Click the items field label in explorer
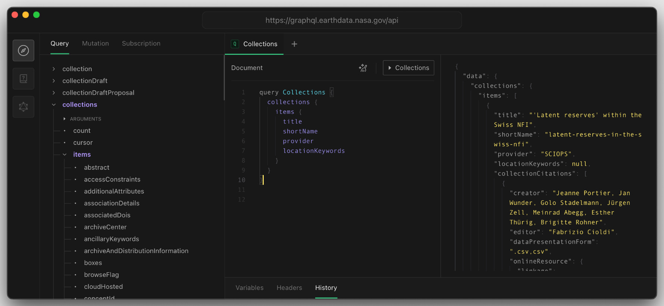Image resolution: width=664 pixels, height=306 pixels. [82, 154]
